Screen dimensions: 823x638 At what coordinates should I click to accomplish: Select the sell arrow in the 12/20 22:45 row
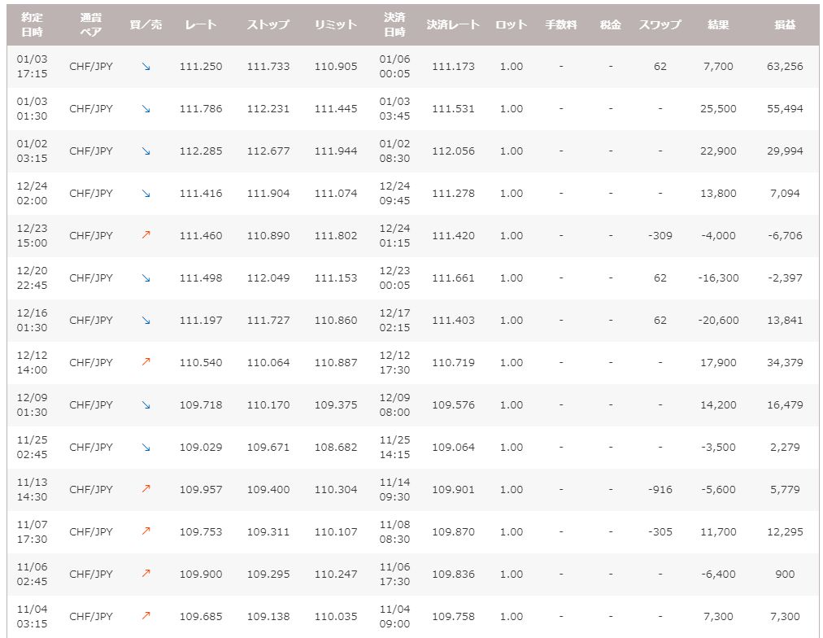point(146,278)
